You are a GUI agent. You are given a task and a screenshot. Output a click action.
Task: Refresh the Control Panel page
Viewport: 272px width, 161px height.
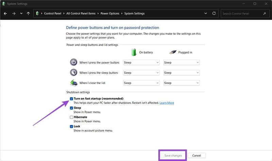[214, 14]
